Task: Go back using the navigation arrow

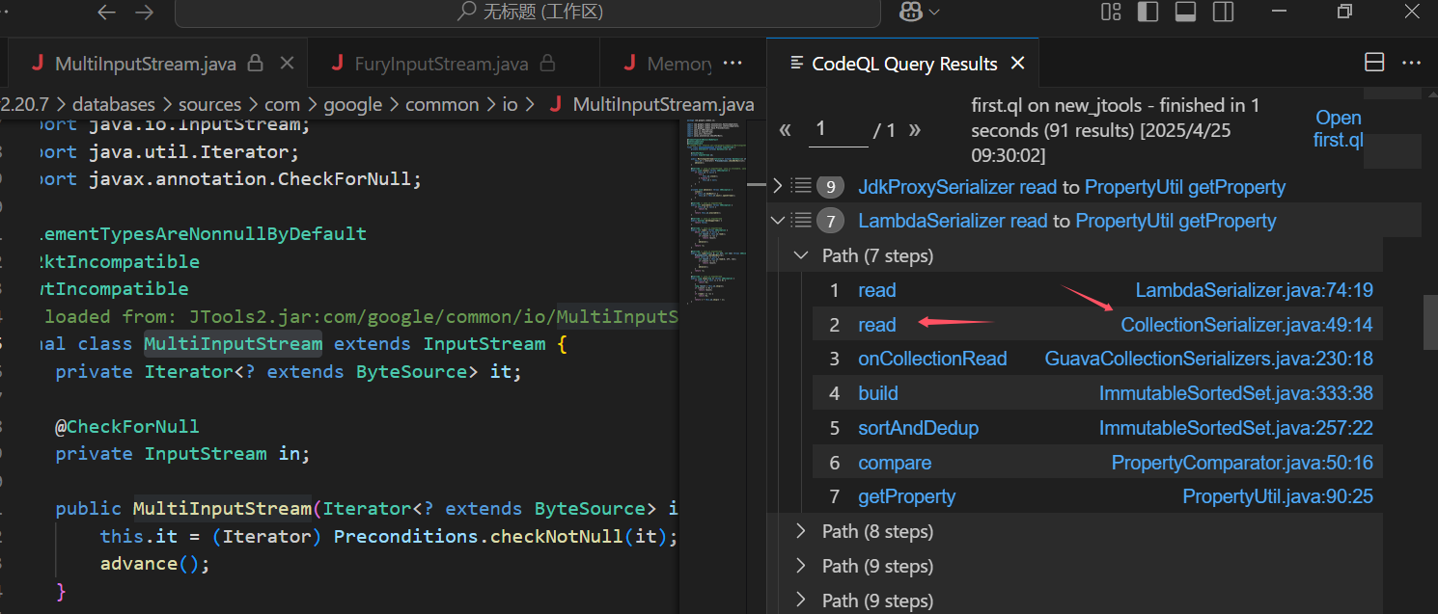Action: point(107,13)
